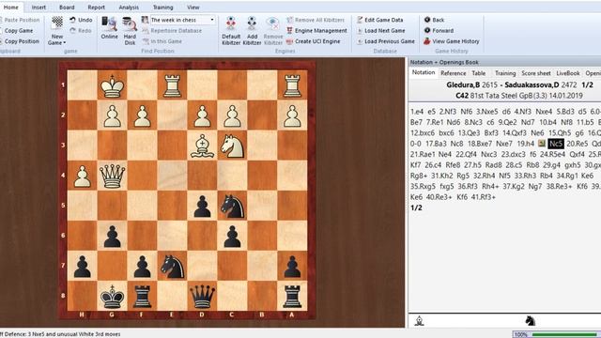
Task: Open the View ribbon tab
Action: (x=193, y=8)
